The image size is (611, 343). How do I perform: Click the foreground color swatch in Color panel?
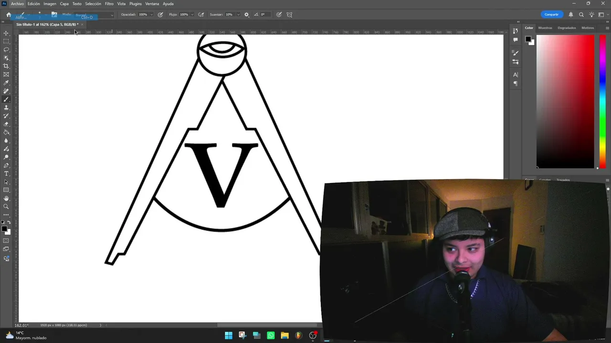coord(528,39)
